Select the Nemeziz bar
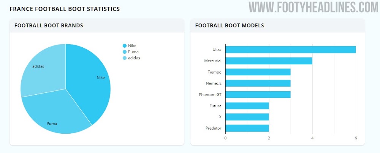The width and height of the screenshot is (380, 153). click(x=258, y=83)
